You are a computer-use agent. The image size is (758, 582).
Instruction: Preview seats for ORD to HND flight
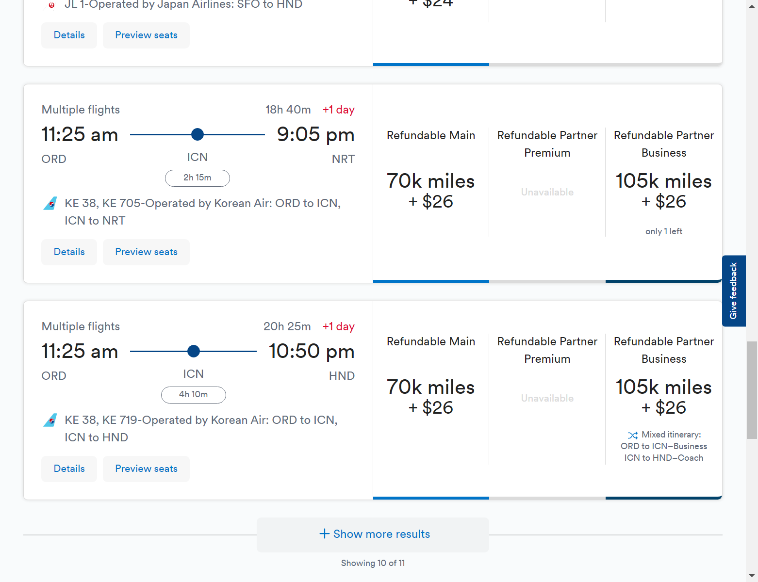(x=146, y=469)
